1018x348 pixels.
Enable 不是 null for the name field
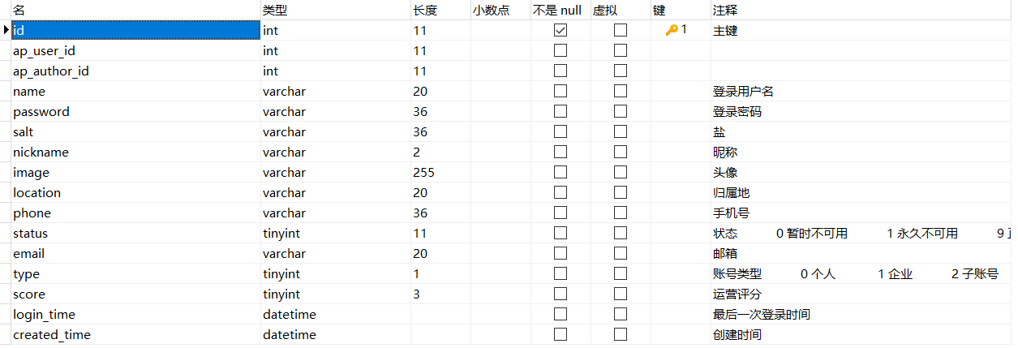pos(560,91)
